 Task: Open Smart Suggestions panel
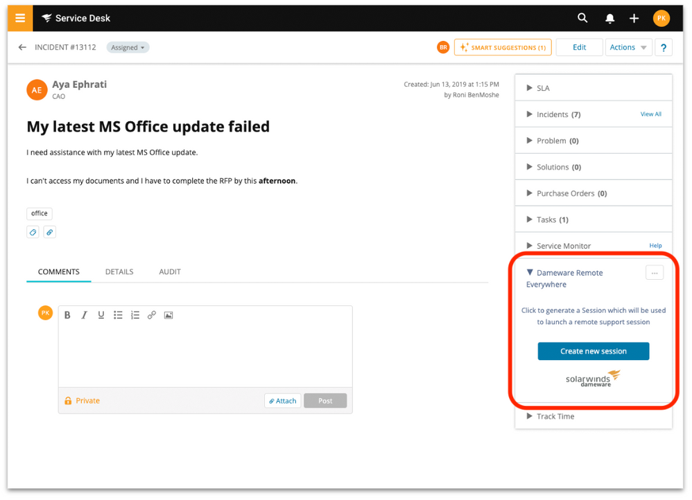(503, 48)
